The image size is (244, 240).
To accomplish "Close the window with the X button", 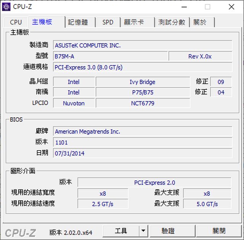I will [231, 6].
